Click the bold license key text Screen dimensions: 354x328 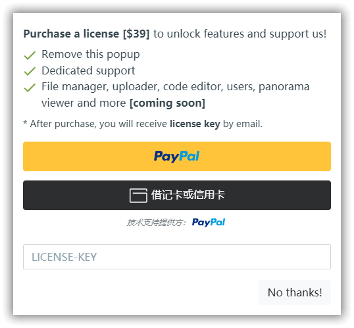(x=195, y=124)
